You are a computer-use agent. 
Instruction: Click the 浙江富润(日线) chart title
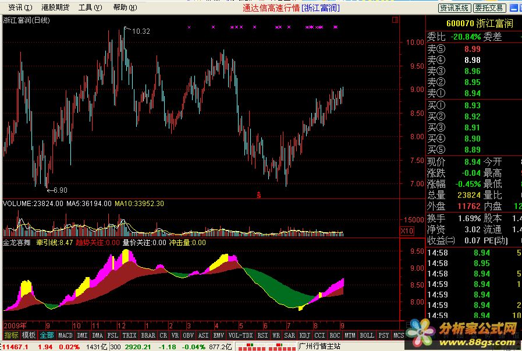click(26, 20)
